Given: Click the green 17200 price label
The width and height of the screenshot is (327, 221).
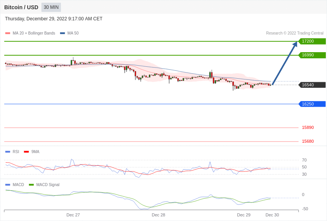Looking at the screenshot, I should pos(312,41).
